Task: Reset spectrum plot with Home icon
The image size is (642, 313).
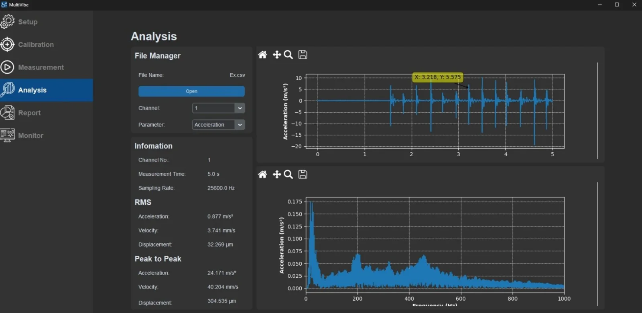Action: [262, 174]
